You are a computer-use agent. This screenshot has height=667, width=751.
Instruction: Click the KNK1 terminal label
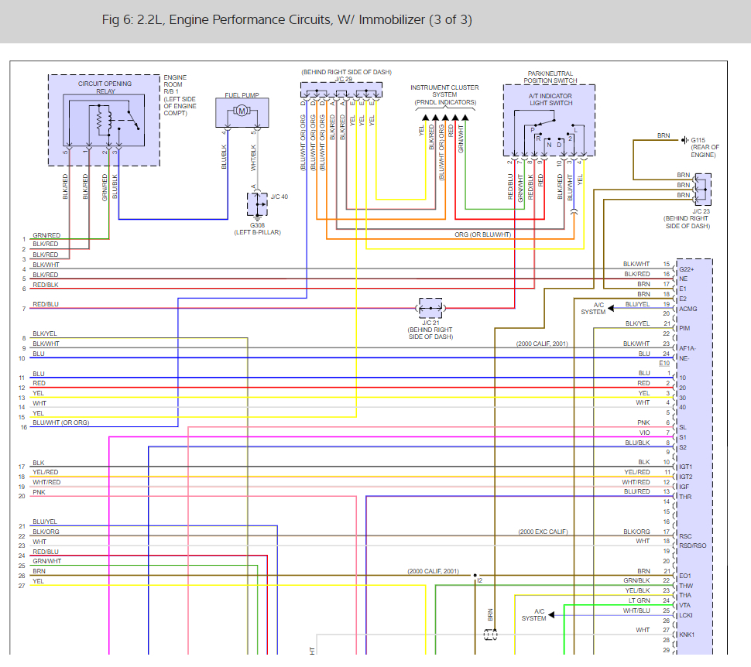[686, 635]
